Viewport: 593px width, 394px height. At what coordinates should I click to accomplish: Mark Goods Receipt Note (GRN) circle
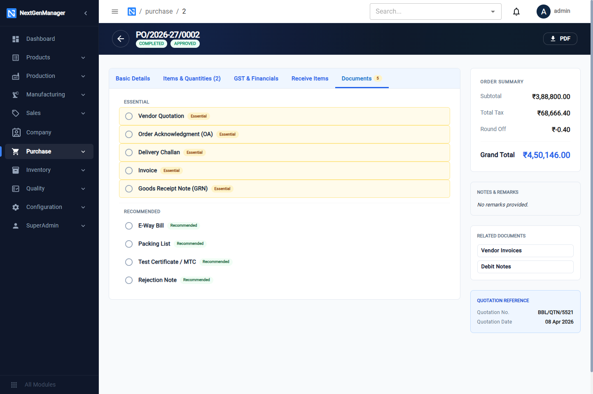pyautogui.click(x=129, y=189)
